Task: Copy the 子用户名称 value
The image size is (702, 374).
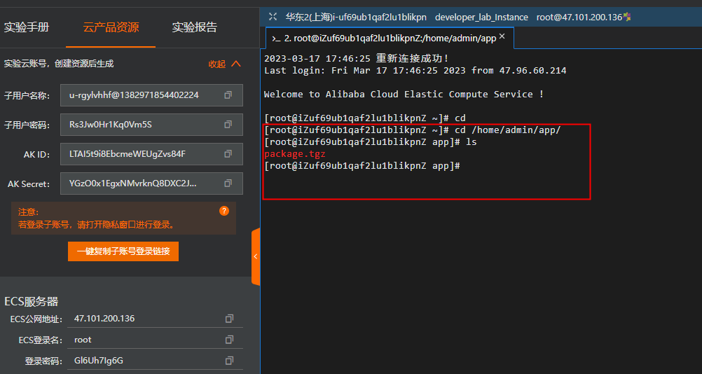Action: 228,95
